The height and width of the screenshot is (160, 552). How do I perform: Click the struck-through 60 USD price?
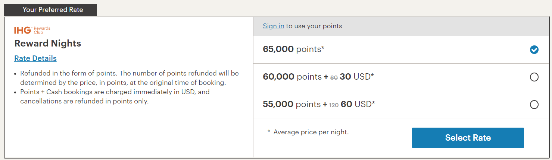pyautogui.click(x=334, y=77)
